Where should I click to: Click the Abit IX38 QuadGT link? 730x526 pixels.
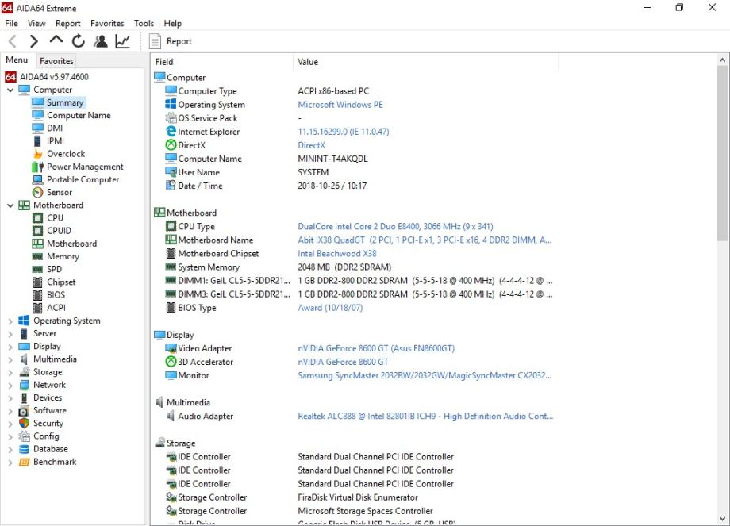[425, 240]
